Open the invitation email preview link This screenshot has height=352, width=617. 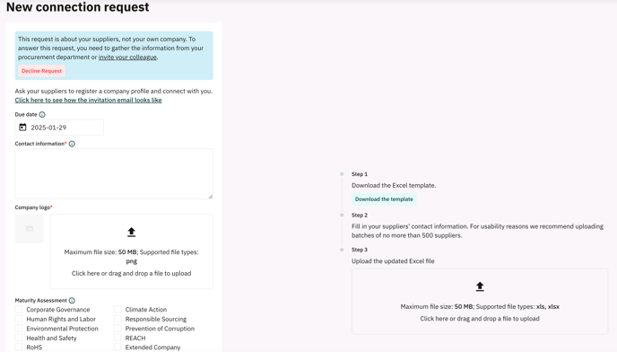click(x=89, y=100)
